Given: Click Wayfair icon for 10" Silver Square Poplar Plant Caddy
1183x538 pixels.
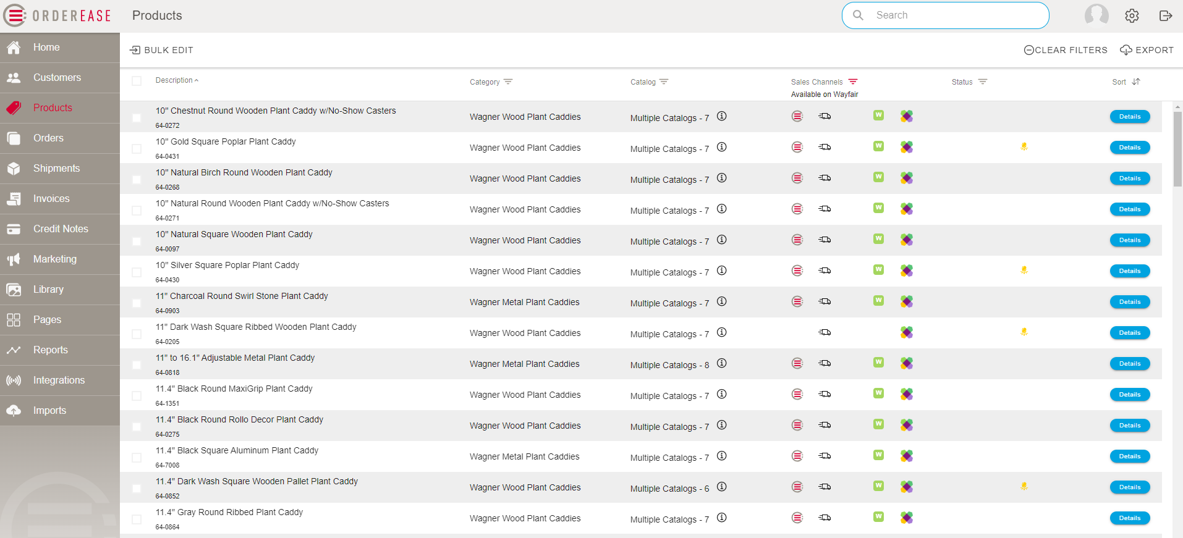Looking at the screenshot, I should (x=907, y=271).
